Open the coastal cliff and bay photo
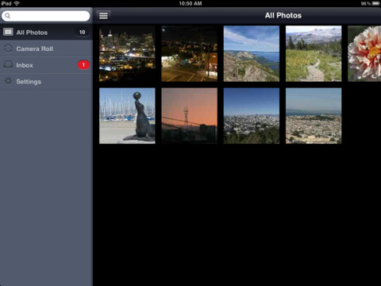381x286 pixels. point(252,53)
